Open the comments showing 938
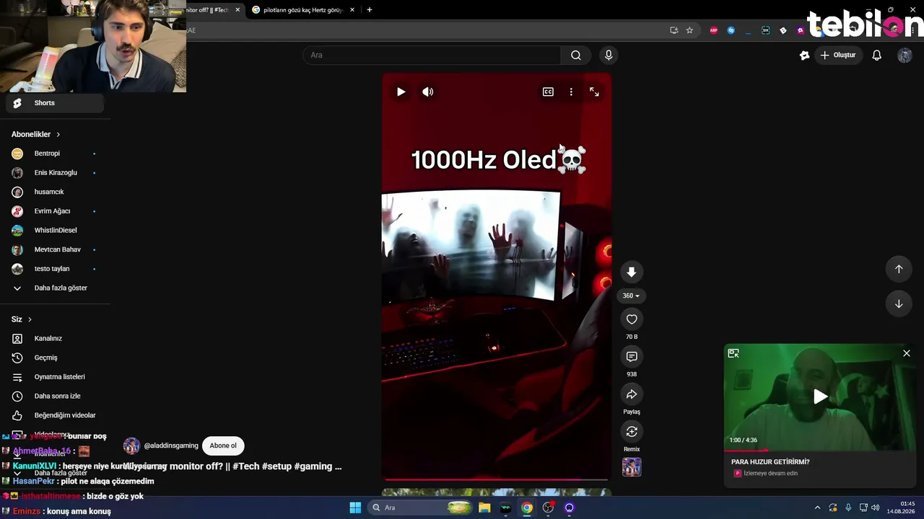 pos(632,357)
